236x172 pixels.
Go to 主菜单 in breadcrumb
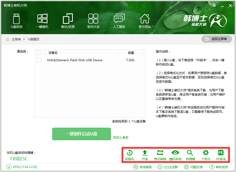click(16, 39)
